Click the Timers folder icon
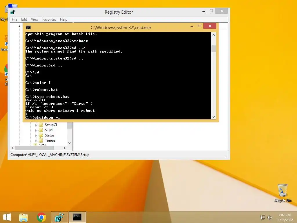297x223 pixels. [41, 141]
